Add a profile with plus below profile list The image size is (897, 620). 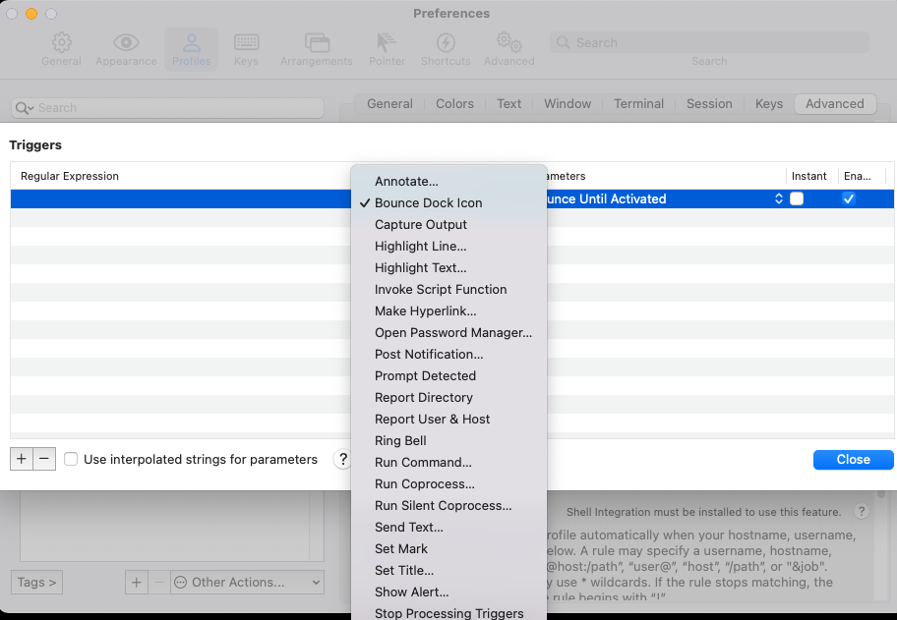[x=136, y=583]
